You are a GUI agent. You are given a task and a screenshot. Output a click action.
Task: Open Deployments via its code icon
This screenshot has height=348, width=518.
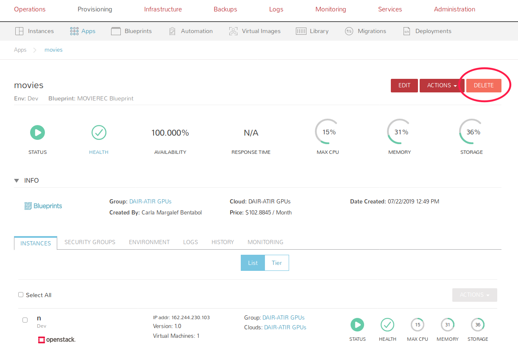pyautogui.click(x=407, y=31)
